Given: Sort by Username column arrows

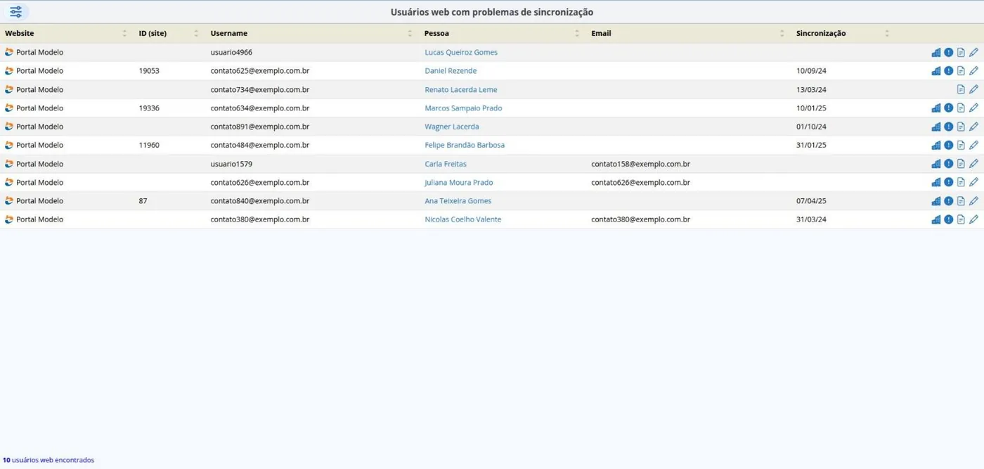Looking at the screenshot, I should [410, 33].
